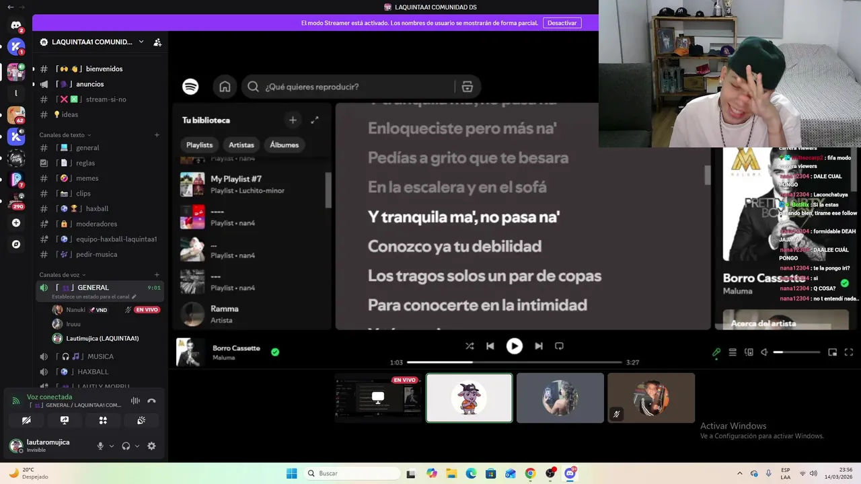Collapse the Canales de texto category

pos(65,135)
